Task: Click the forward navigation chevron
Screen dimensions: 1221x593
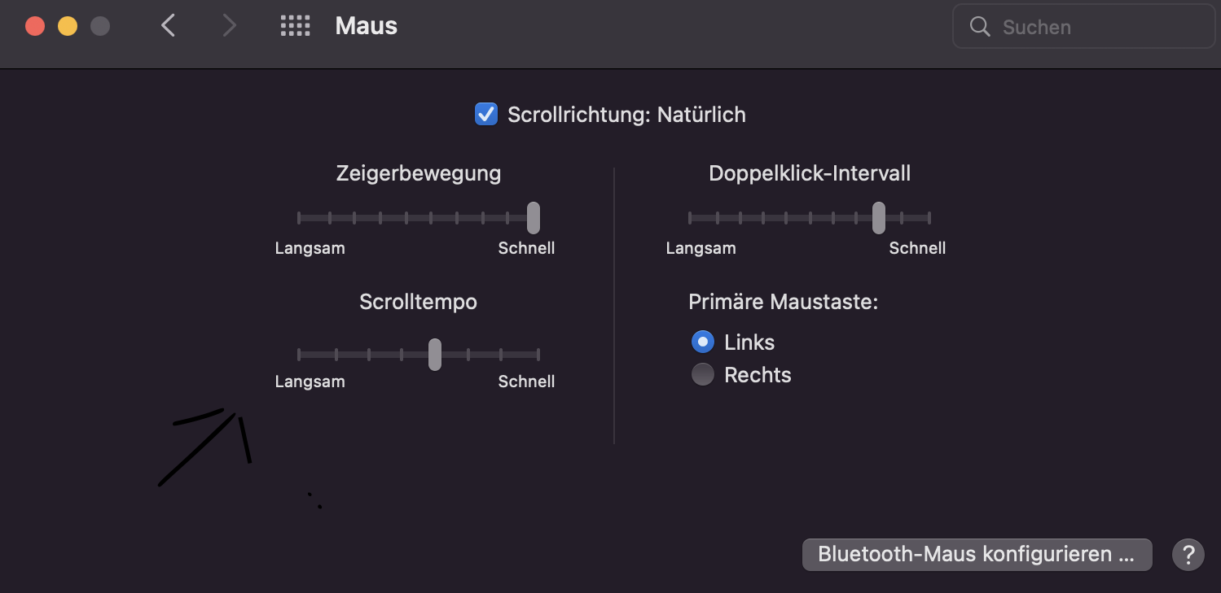Action: [x=230, y=26]
